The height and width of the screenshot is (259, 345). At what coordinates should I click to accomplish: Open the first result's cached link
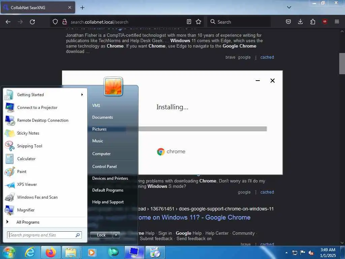[x=267, y=57]
